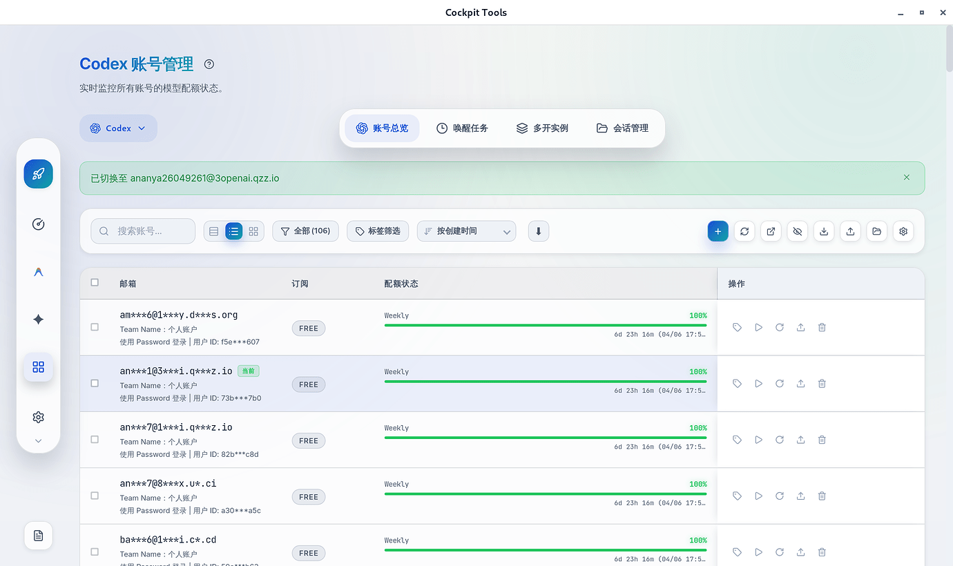The height and width of the screenshot is (566, 953).
Task: Open the Codex platform dropdown
Action: 118,128
